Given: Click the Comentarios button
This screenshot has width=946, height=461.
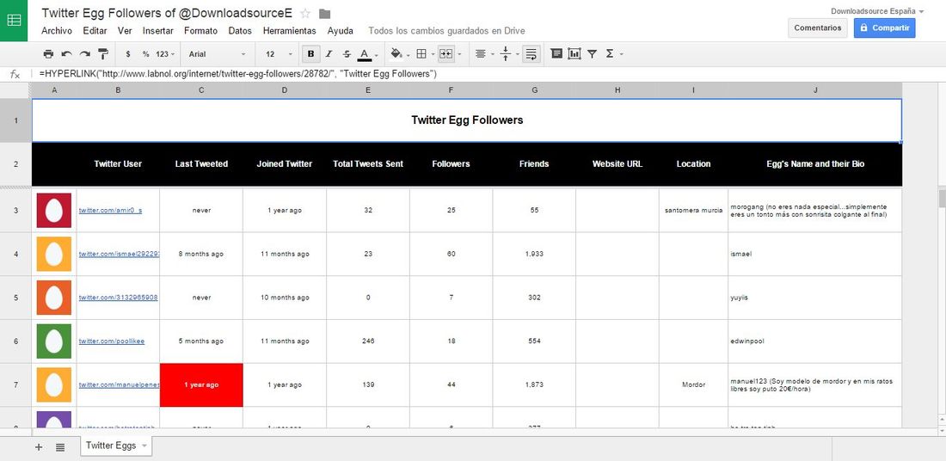Looking at the screenshot, I should (818, 28).
